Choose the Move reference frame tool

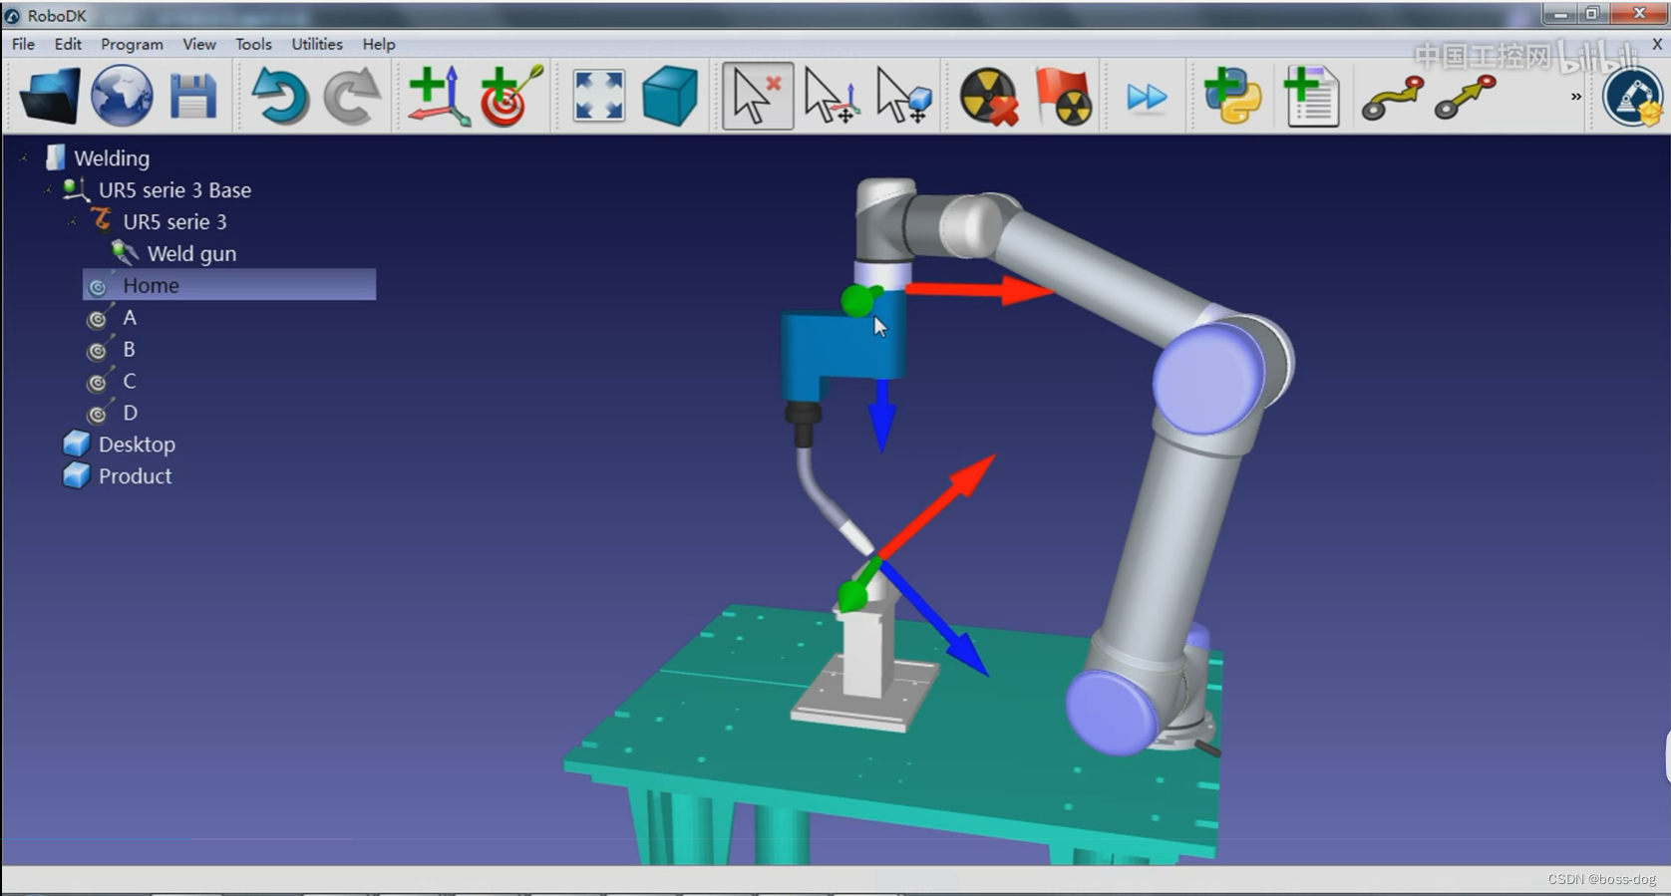tap(831, 97)
